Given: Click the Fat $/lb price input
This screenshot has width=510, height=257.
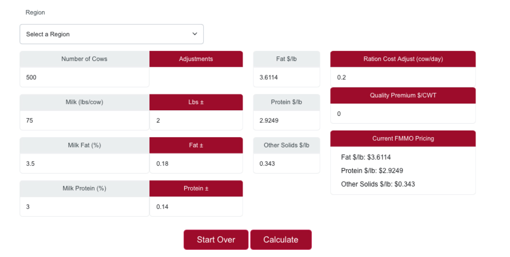Looking at the screenshot, I should [286, 77].
